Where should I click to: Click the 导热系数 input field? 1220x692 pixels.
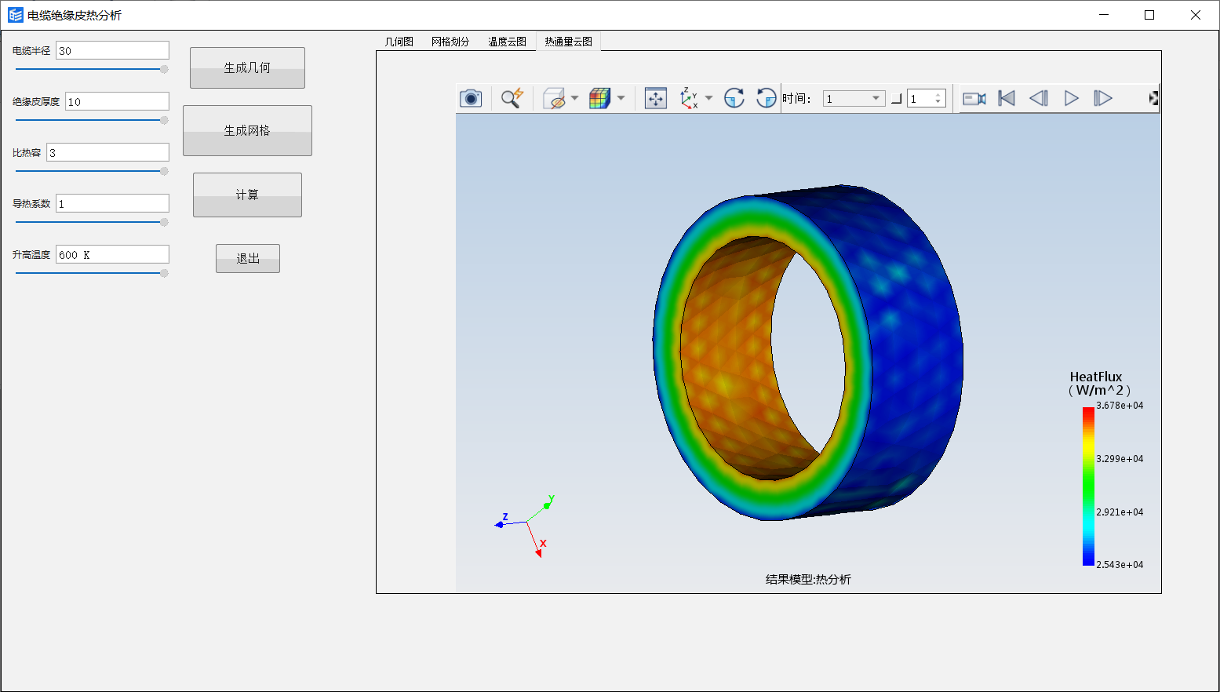[x=112, y=203]
